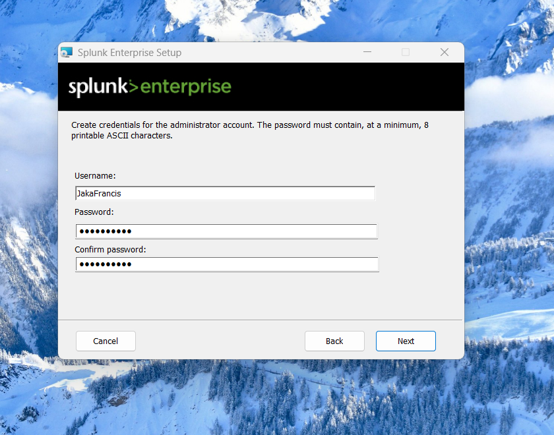Click the Next button
This screenshot has width=554, height=435.
[406, 341]
